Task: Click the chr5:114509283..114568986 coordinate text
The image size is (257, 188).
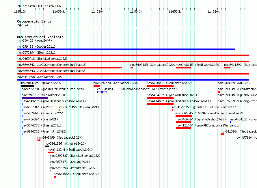Action: pyautogui.click(x=39, y=6)
